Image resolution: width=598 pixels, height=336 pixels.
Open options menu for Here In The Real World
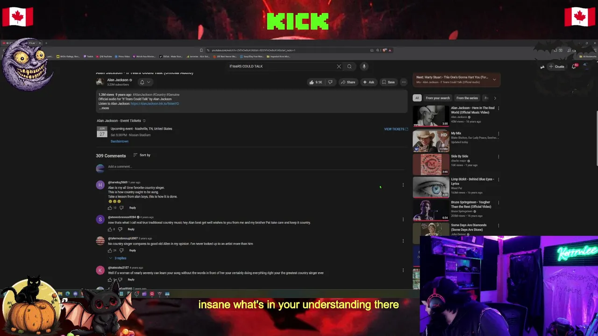498,108
